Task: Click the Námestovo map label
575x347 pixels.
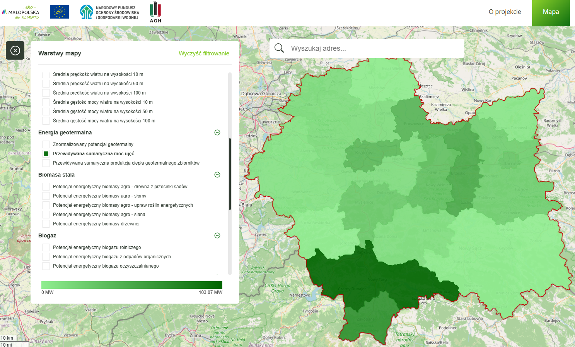Action: pos(300,295)
